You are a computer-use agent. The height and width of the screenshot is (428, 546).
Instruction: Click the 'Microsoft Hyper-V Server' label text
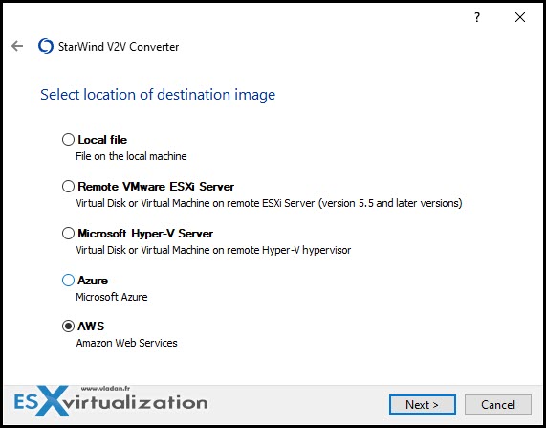145,233
